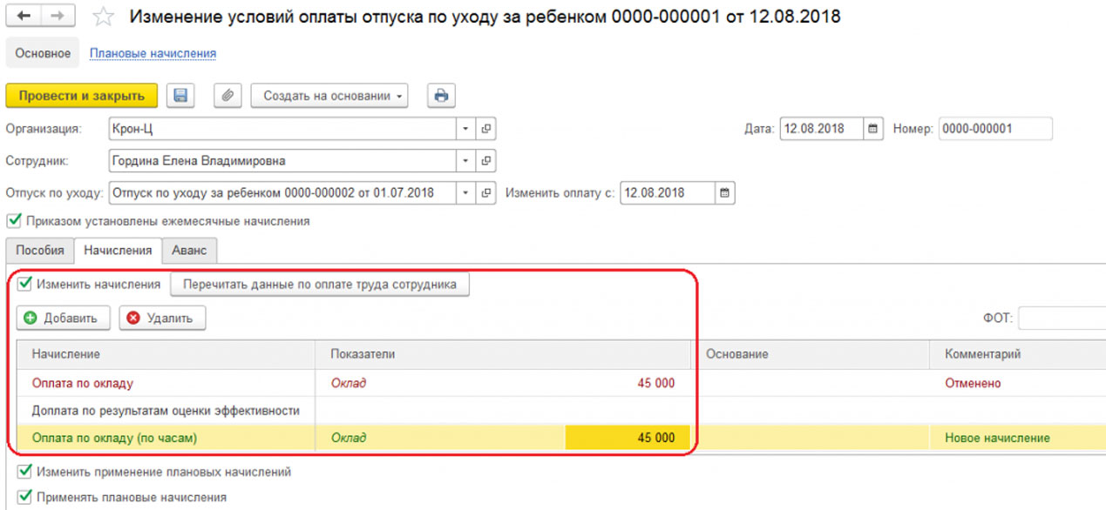This screenshot has height=510, width=1106.
Task: Add document to favorites with star
Action: [103, 17]
